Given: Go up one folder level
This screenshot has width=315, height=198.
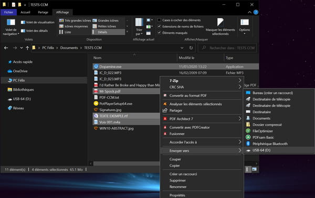Looking at the screenshot, I should (27, 48).
